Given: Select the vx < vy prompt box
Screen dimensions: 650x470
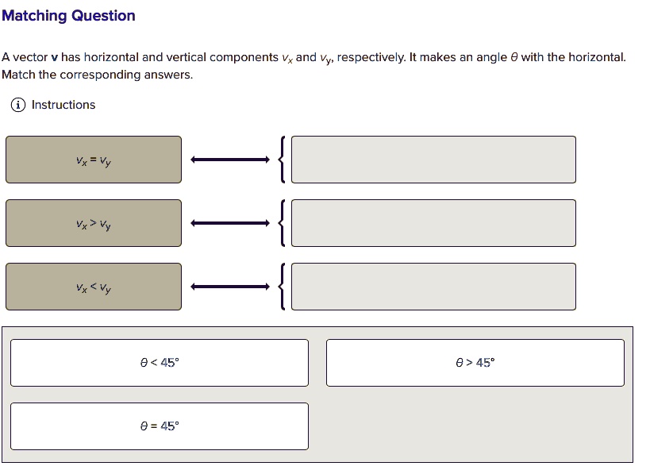Looking at the screenshot, I should (94, 287).
